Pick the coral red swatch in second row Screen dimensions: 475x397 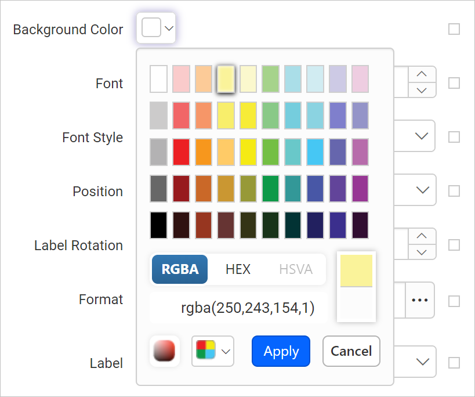click(x=181, y=116)
